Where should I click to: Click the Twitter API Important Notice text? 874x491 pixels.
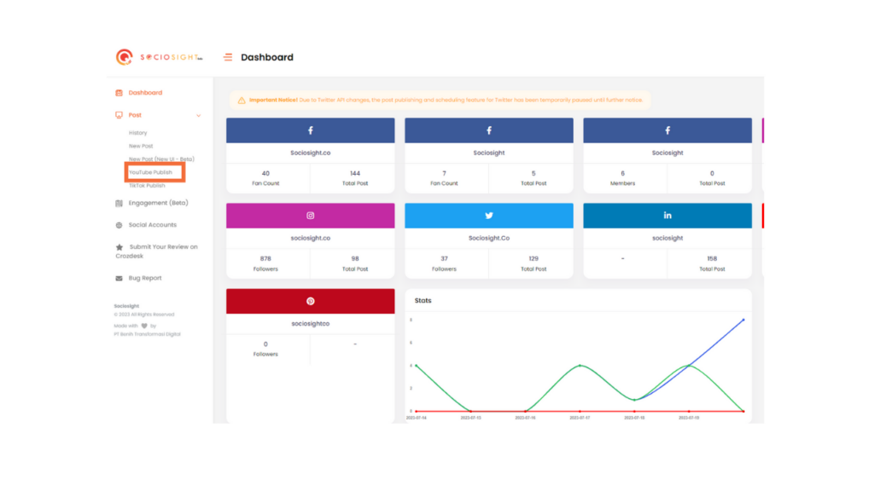point(446,101)
